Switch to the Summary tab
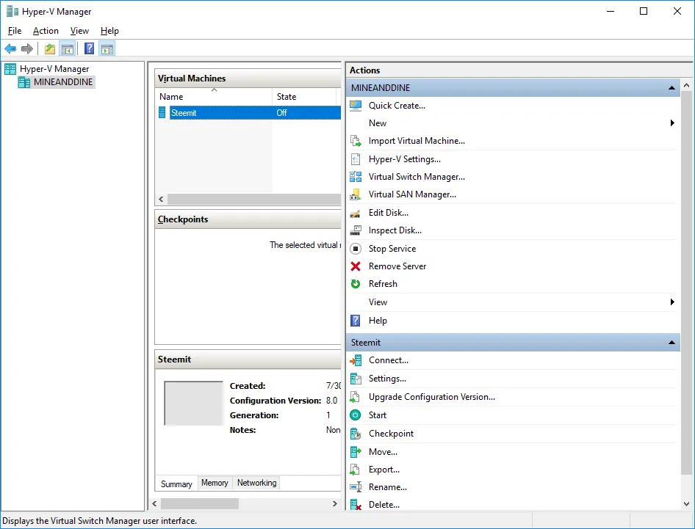 tap(176, 484)
